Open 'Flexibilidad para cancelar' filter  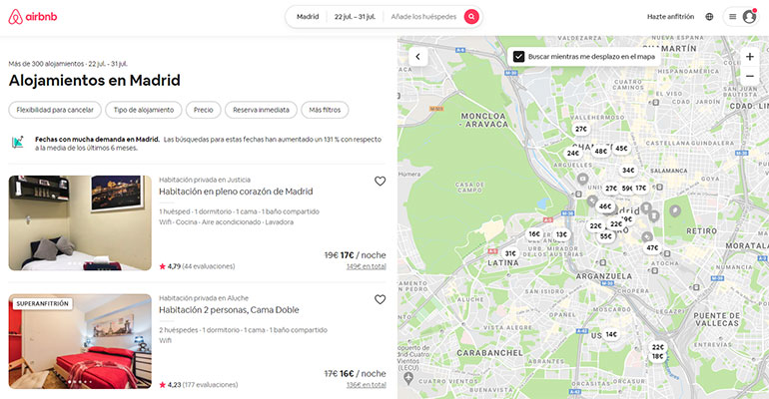(x=55, y=110)
